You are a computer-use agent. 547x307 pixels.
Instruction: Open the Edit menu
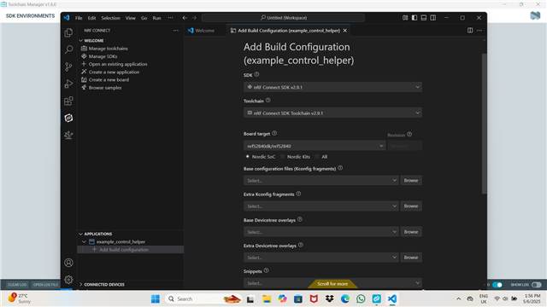tap(91, 18)
